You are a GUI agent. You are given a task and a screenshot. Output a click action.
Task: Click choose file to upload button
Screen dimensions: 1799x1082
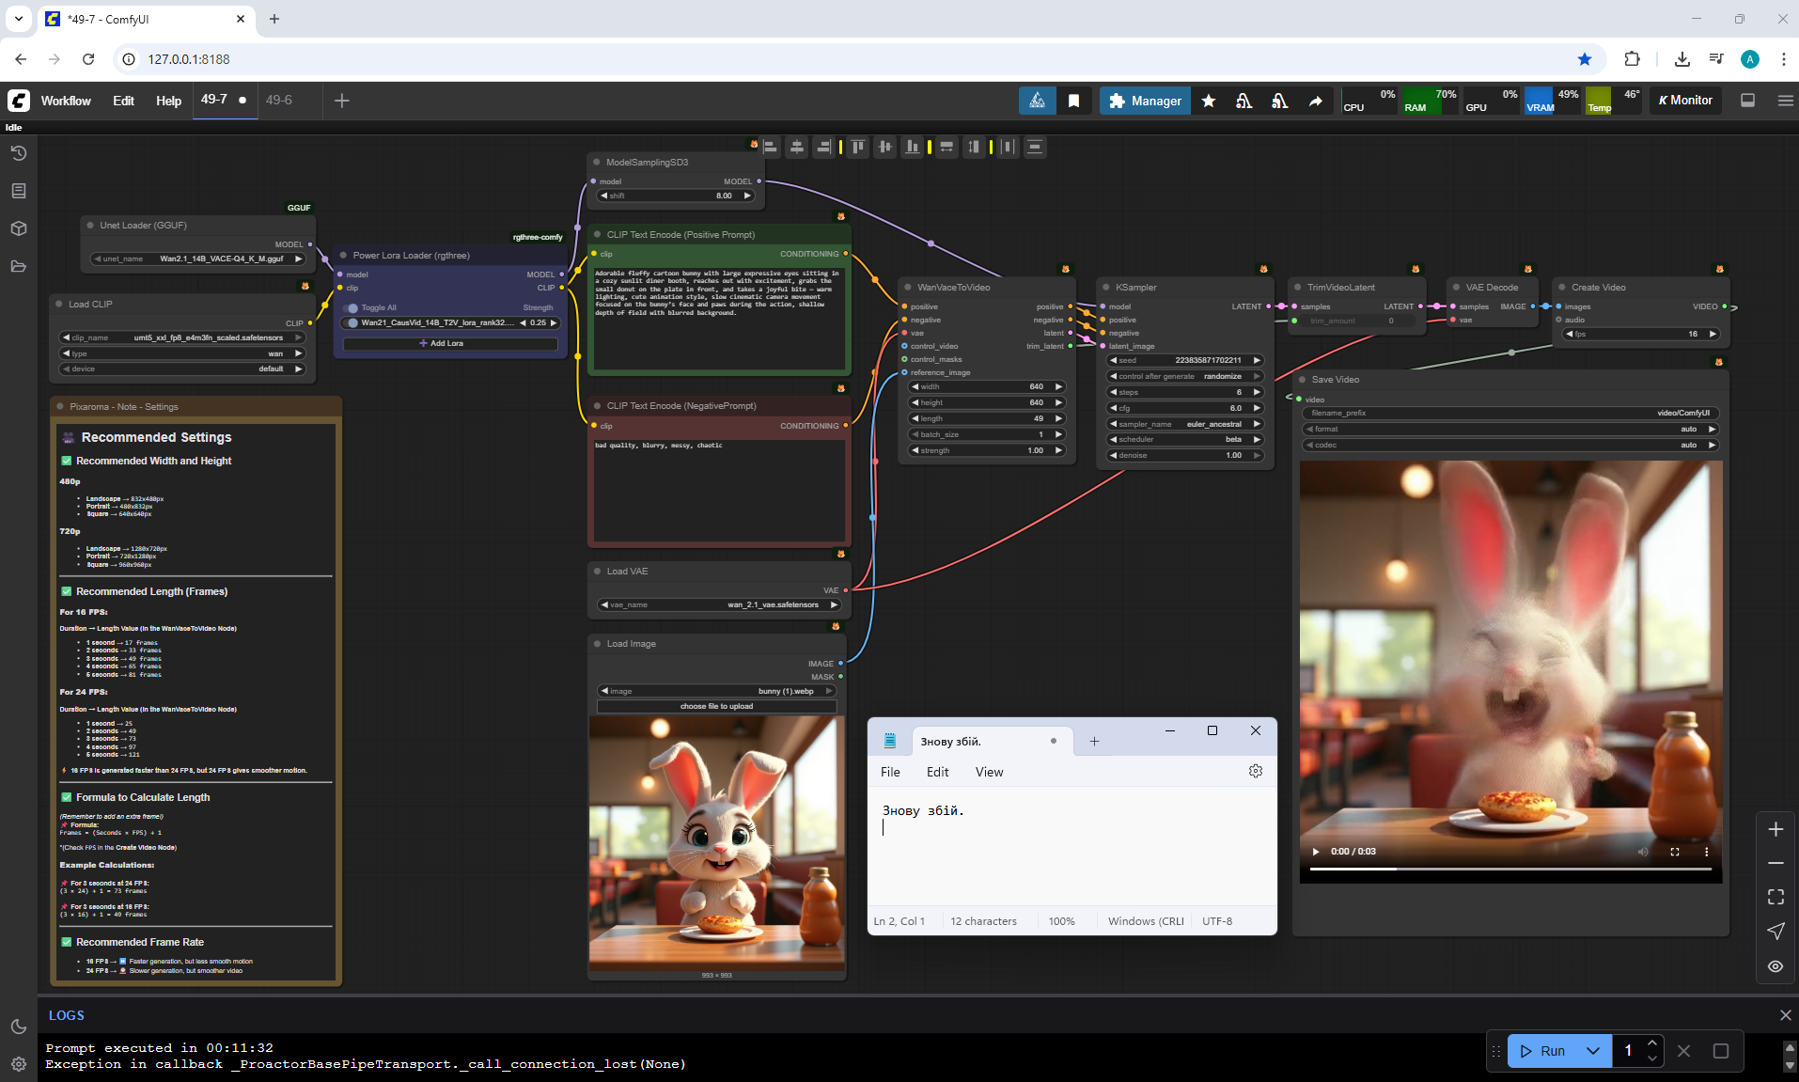[716, 706]
